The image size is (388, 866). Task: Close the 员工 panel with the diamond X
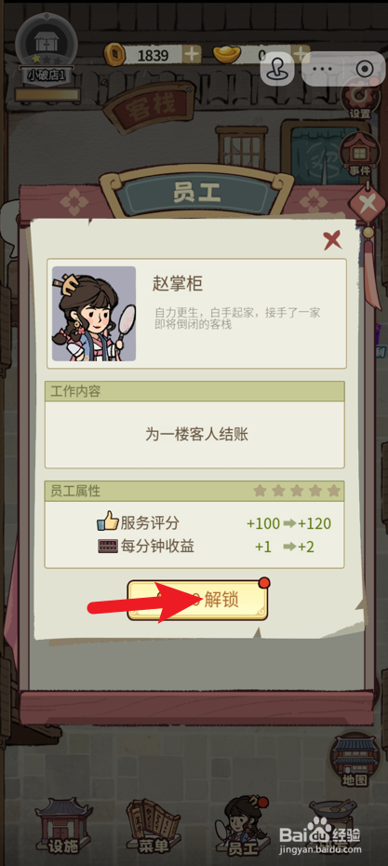368,204
